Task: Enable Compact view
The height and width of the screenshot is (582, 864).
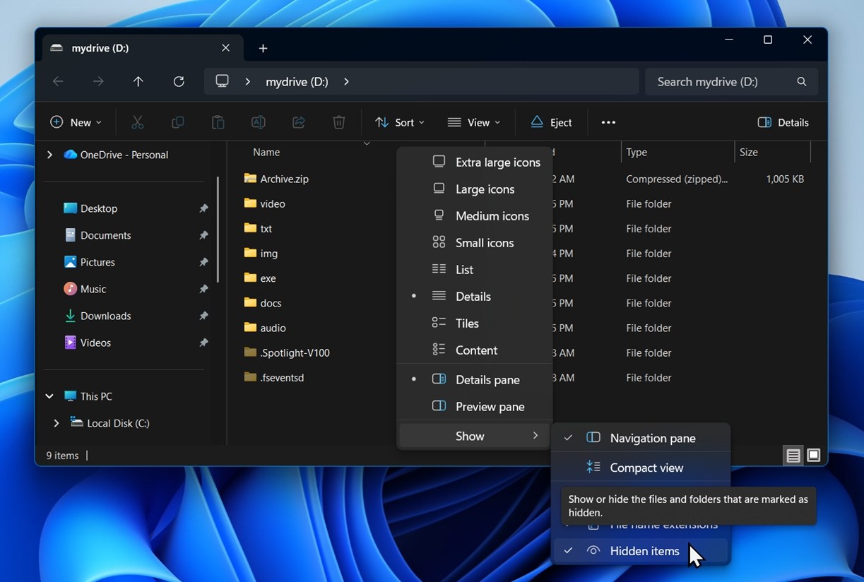Action: coord(646,467)
